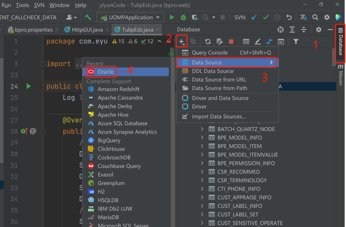This screenshot has width=346, height=227.
Task: Open Search Everywhere magnifier icon
Action: [315, 18]
